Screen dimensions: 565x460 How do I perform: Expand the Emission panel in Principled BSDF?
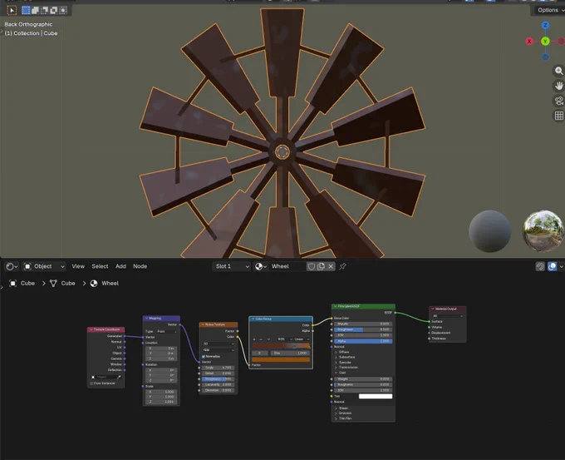337,413
